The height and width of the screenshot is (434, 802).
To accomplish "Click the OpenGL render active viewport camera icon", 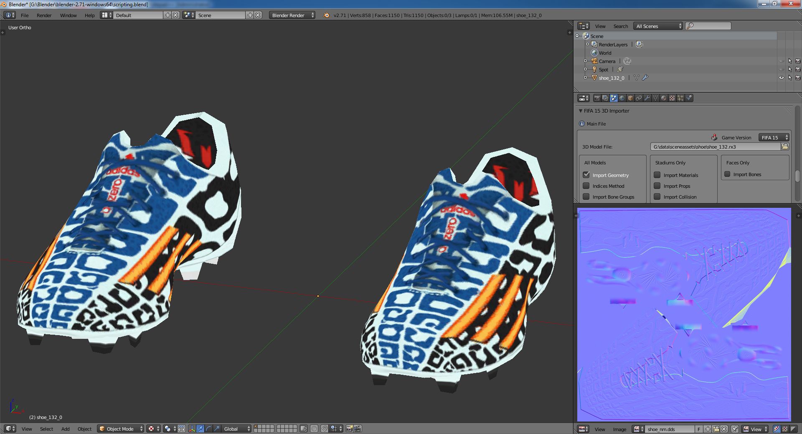I will [x=350, y=429].
